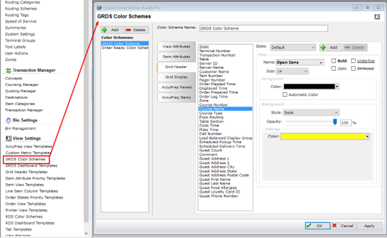The width and height of the screenshot is (387, 238).
Task: Click the Bin Settings section icon
Action: point(8,120)
